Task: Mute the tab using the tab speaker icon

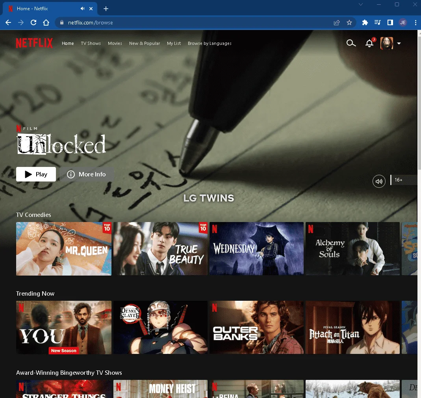Action: point(82,9)
